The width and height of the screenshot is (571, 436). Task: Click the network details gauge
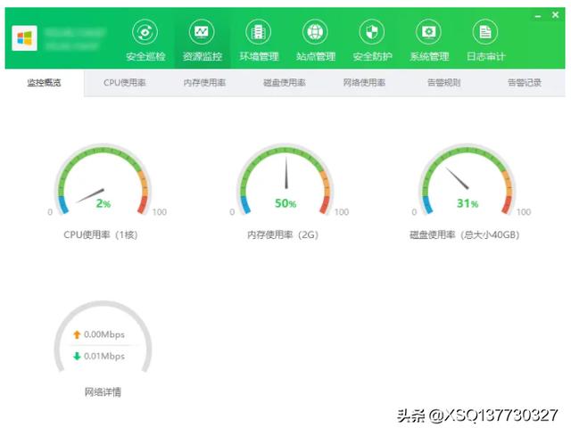click(103, 337)
